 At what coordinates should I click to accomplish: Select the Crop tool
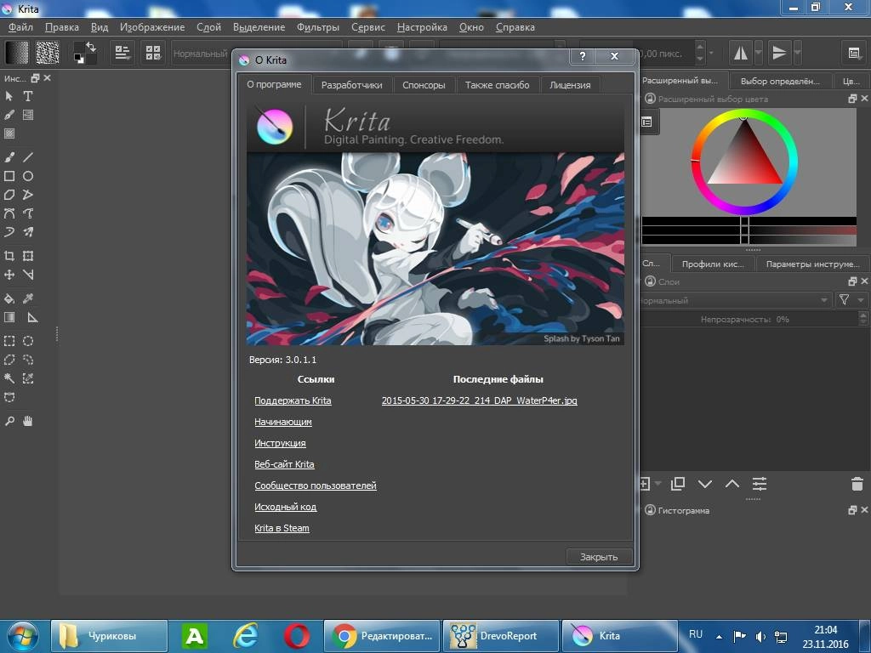click(x=9, y=256)
